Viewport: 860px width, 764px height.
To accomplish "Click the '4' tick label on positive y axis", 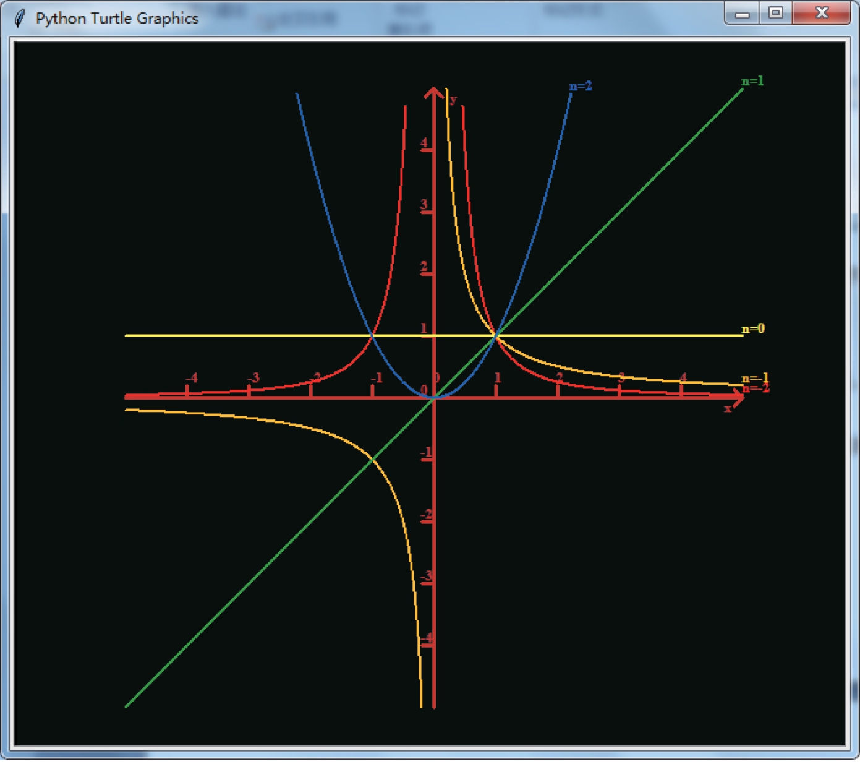I will (x=424, y=143).
